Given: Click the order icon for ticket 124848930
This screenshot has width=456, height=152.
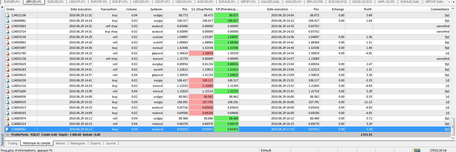Looking at the screenshot, I should 7,97.
